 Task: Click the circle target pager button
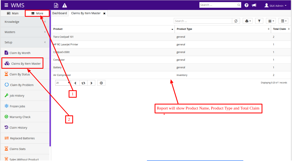(101, 83)
